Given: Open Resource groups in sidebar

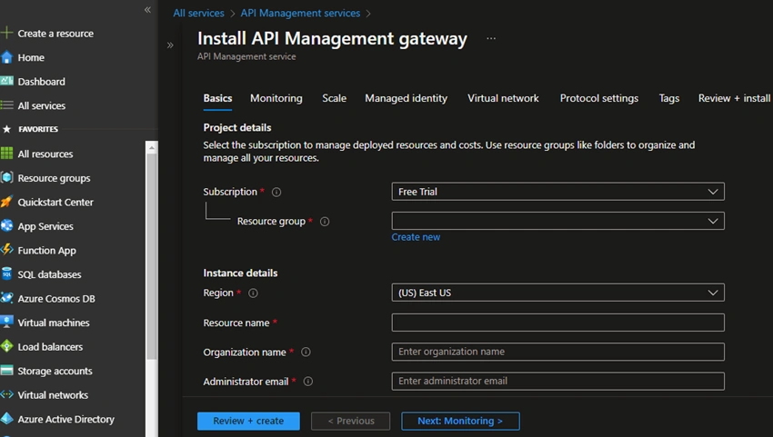Looking at the screenshot, I should click(x=54, y=178).
